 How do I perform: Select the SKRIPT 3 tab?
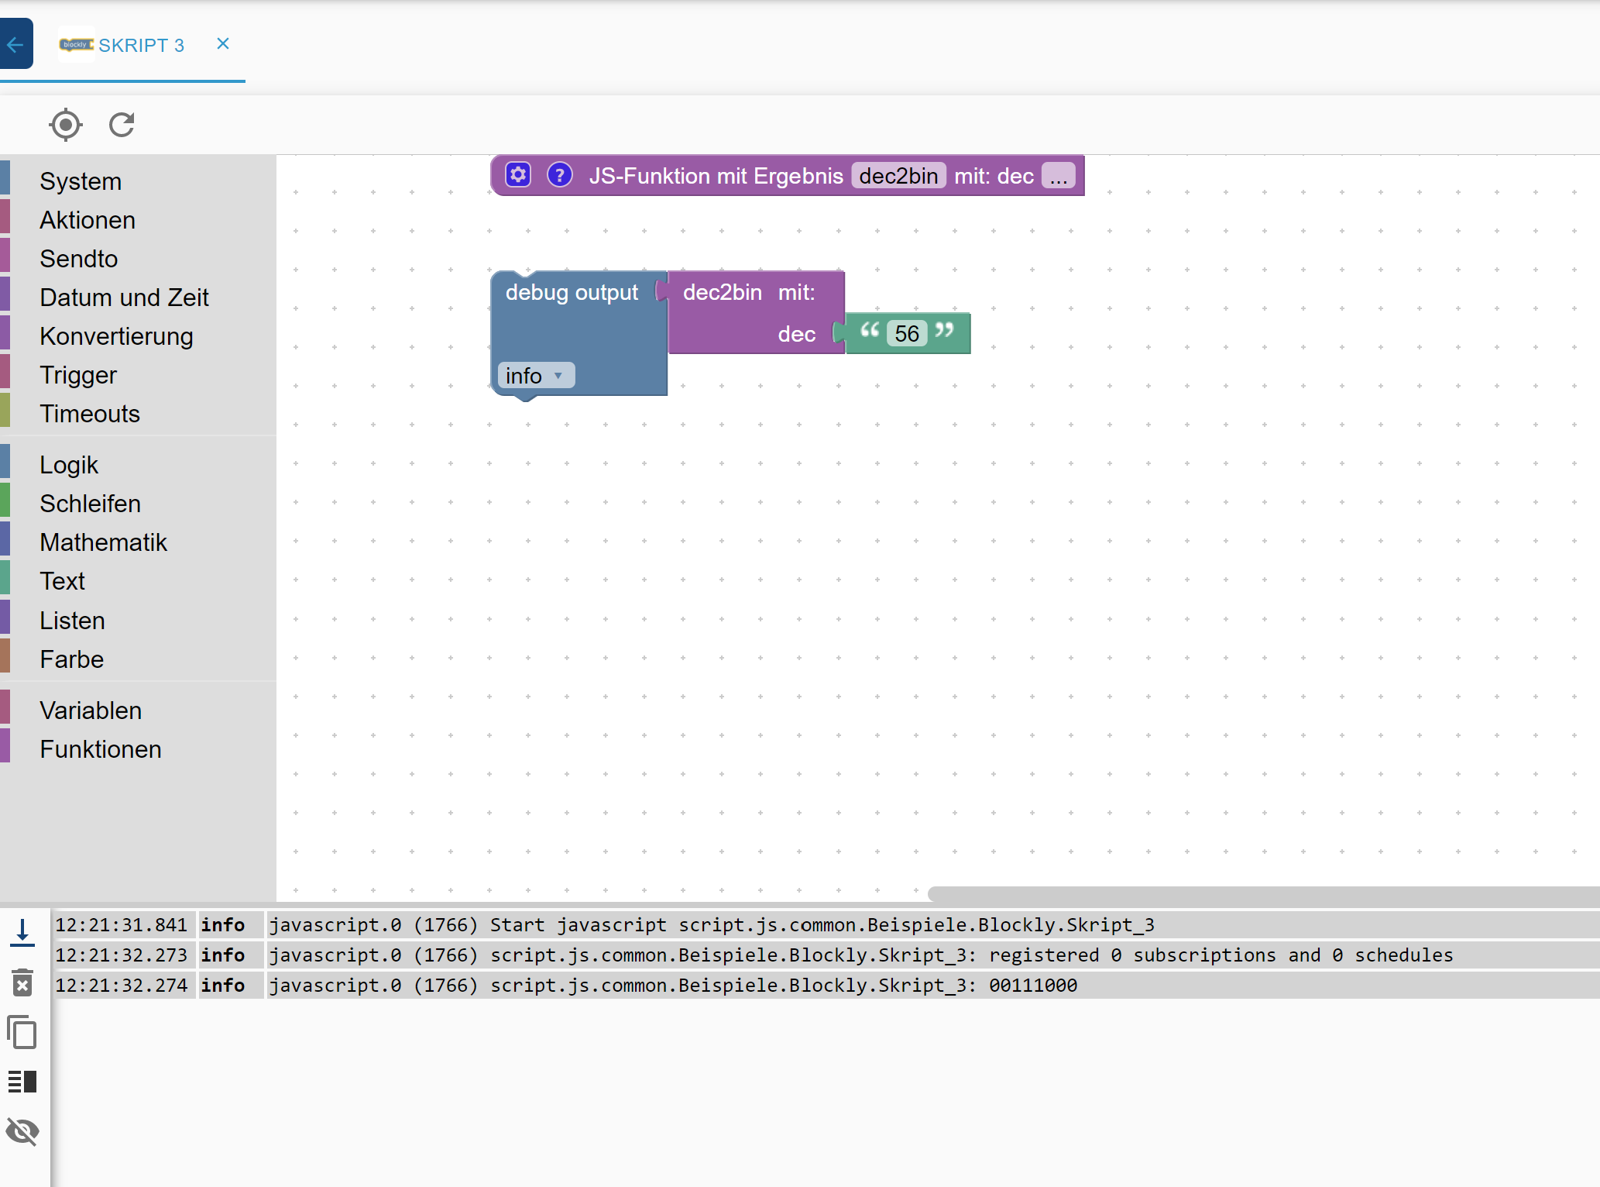point(140,45)
